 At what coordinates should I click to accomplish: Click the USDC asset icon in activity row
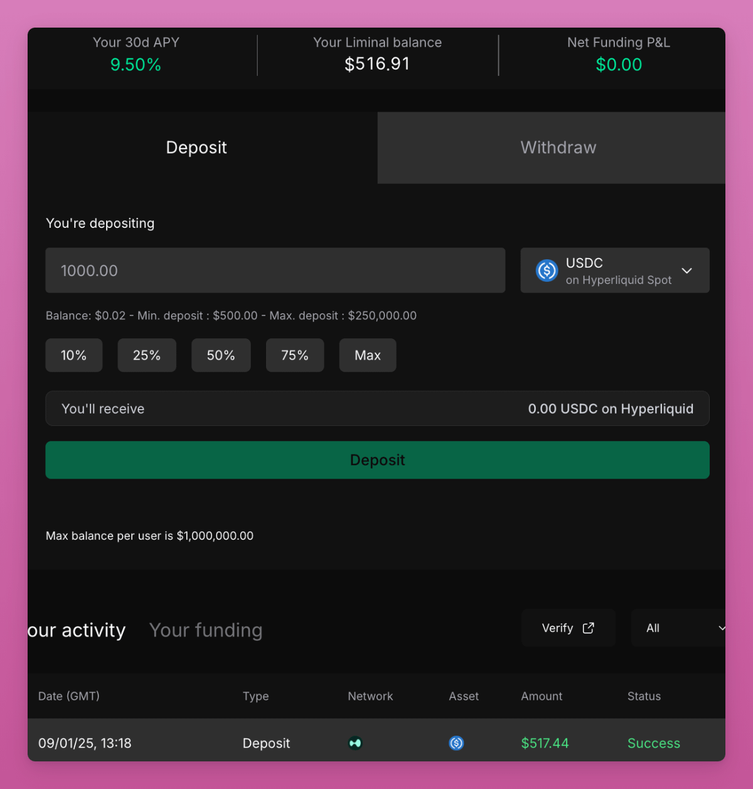point(456,743)
